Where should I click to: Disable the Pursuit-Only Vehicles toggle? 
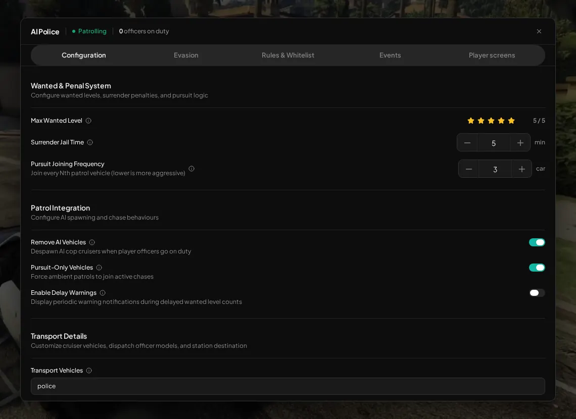coord(537,268)
